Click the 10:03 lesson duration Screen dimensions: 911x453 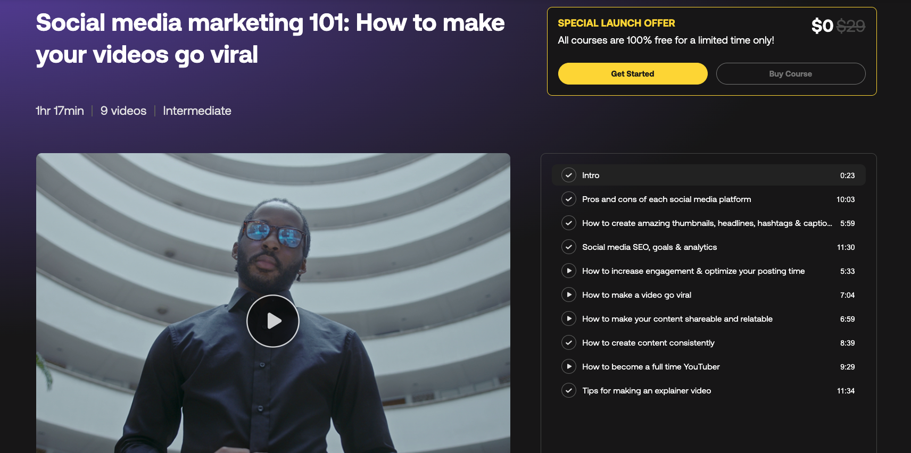(x=846, y=199)
